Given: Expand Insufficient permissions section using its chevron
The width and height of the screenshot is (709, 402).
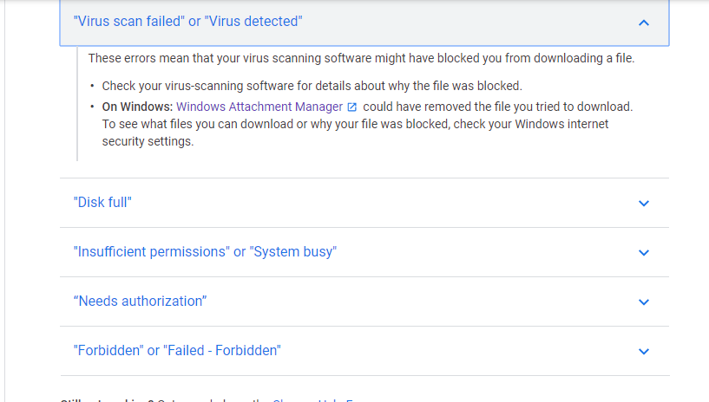Looking at the screenshot, I should 643,252.
